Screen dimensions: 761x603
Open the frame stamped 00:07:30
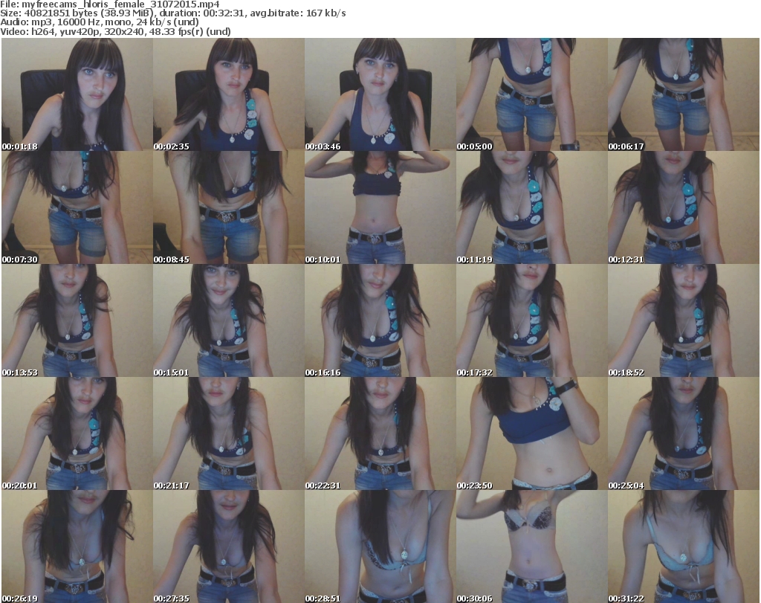(77, 207)
